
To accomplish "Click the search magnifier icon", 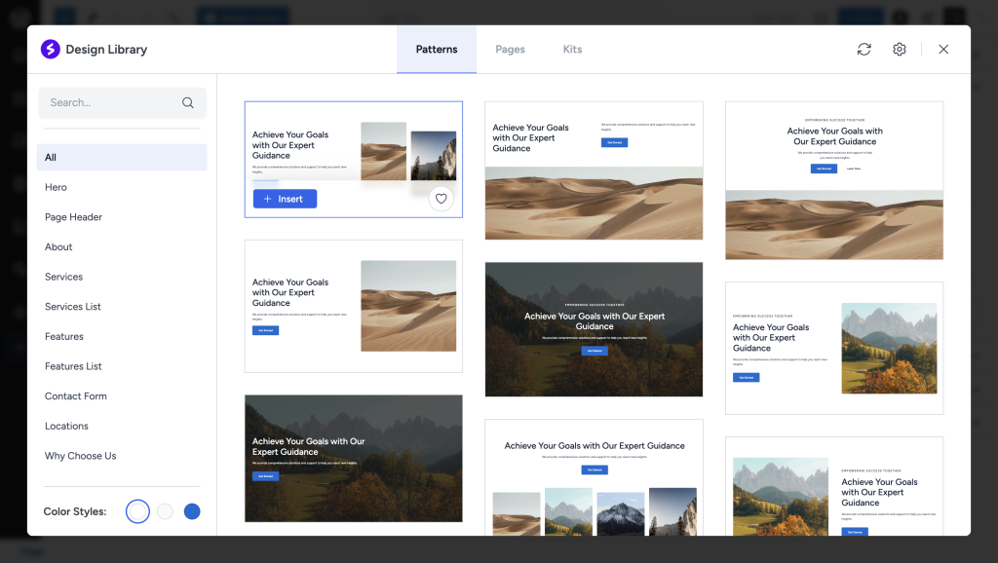I will [x=188, y=102].
